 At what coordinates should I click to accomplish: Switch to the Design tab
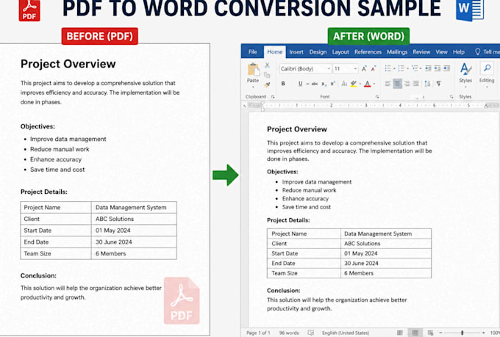click(318, 51)
